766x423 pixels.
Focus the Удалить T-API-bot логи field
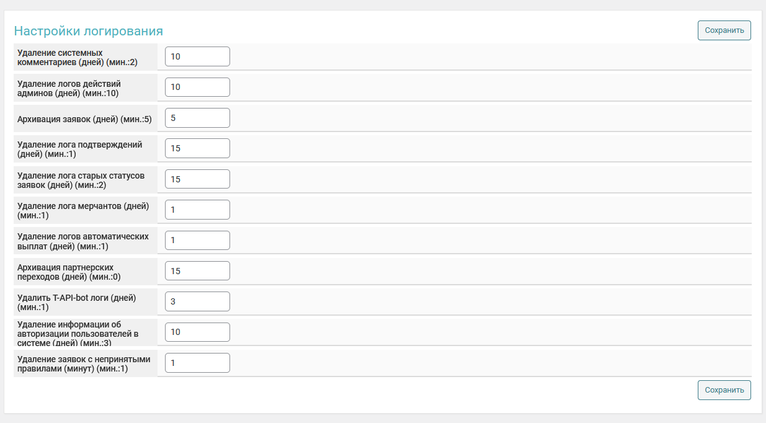[x=197, y=301]
